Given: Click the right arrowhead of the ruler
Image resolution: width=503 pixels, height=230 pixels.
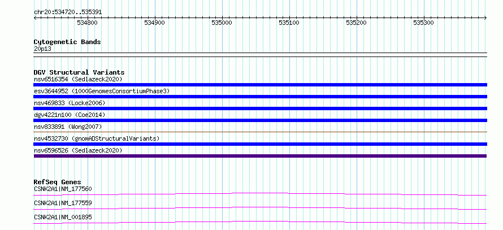Looking at the screenshot, I should [x=485, y=18].
